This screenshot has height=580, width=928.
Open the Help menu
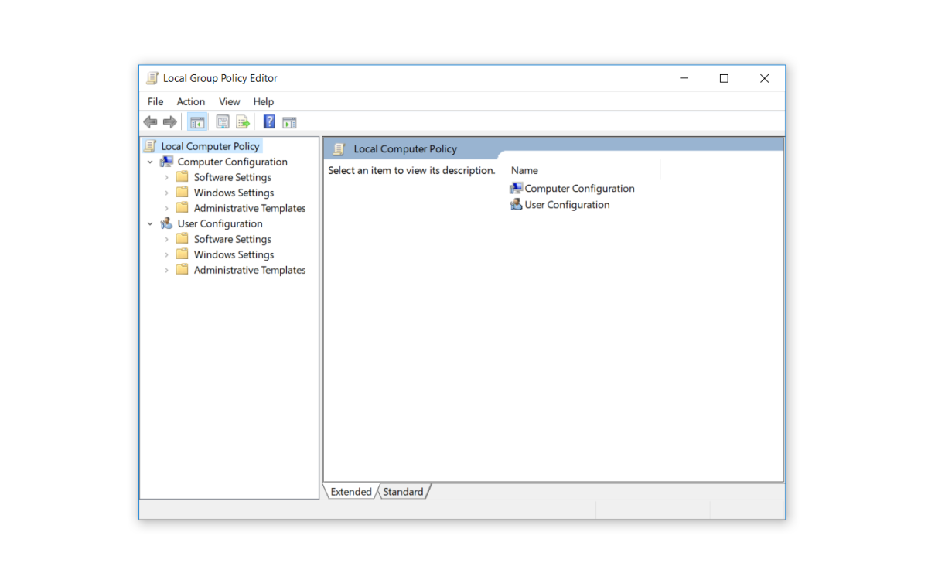coord(264,101)
